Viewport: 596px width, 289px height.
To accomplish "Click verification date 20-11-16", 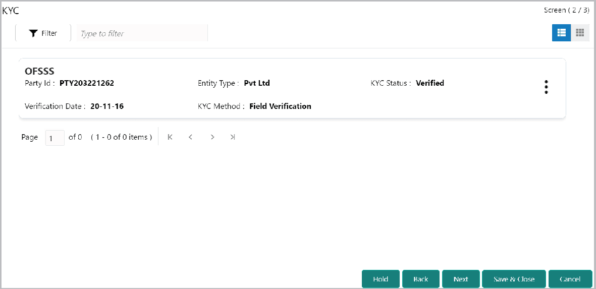I will pyautogui.click(x=107, y=106).
